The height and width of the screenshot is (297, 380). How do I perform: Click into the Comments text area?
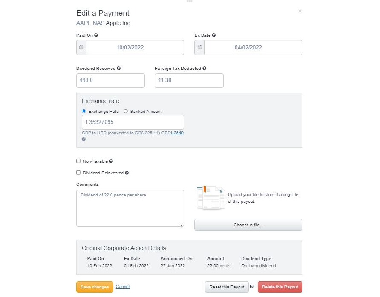(130, 208)
